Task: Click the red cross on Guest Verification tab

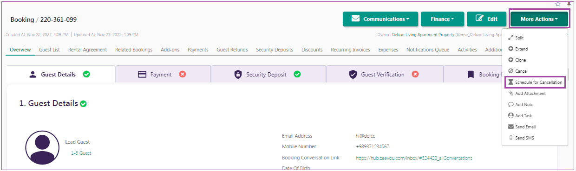Action: click(415, 74)
